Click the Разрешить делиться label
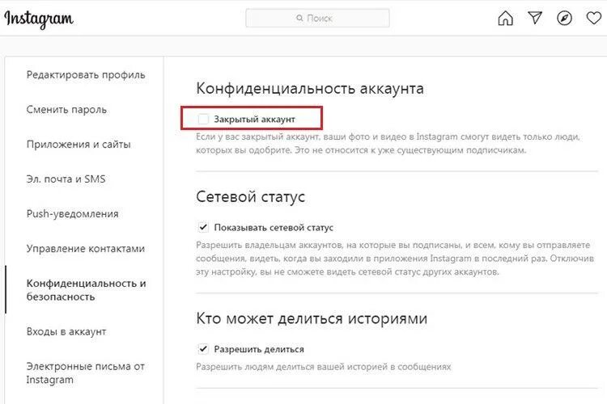This screenshot has width=607, height=404. [x=259, y=349]
